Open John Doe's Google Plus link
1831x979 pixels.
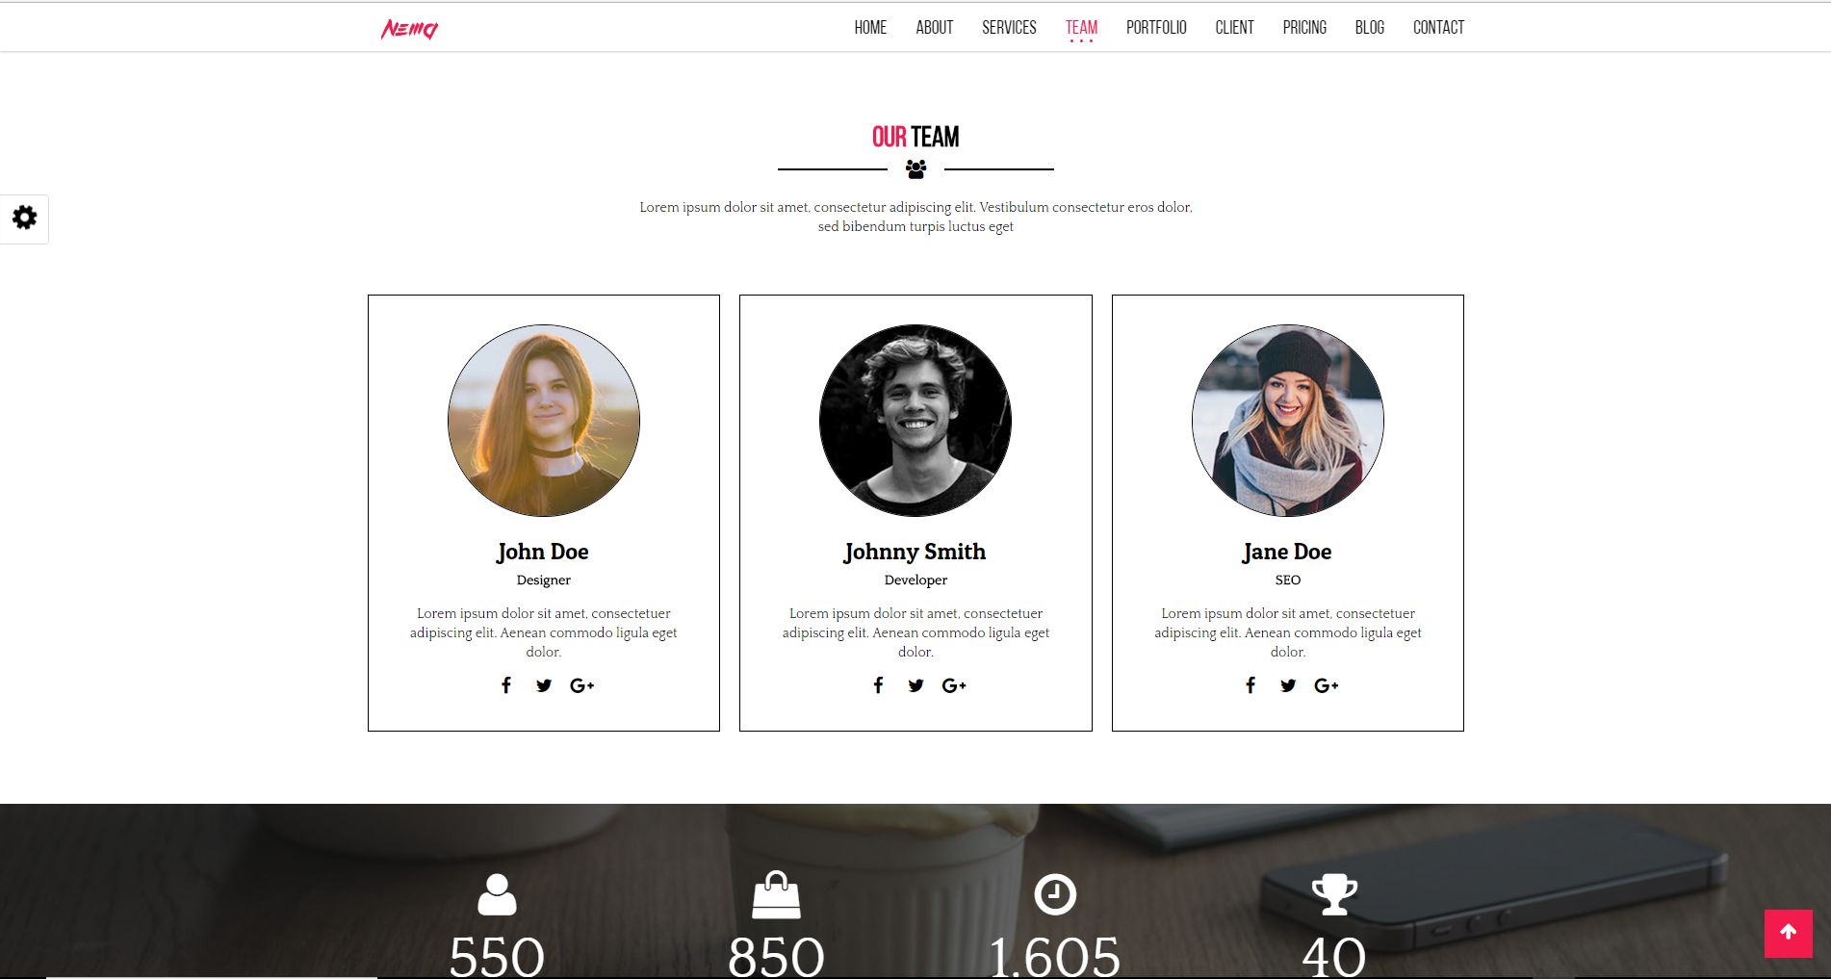pyautogui.click(x=582, y=685)
